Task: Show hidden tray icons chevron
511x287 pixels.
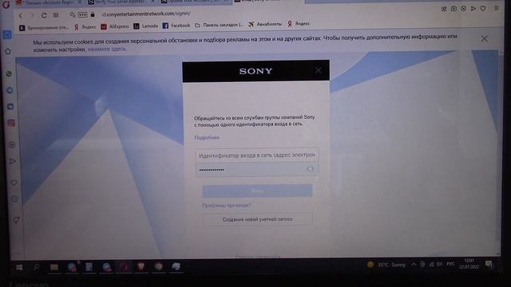Action: pyautogui.click(x=414, y=265)
